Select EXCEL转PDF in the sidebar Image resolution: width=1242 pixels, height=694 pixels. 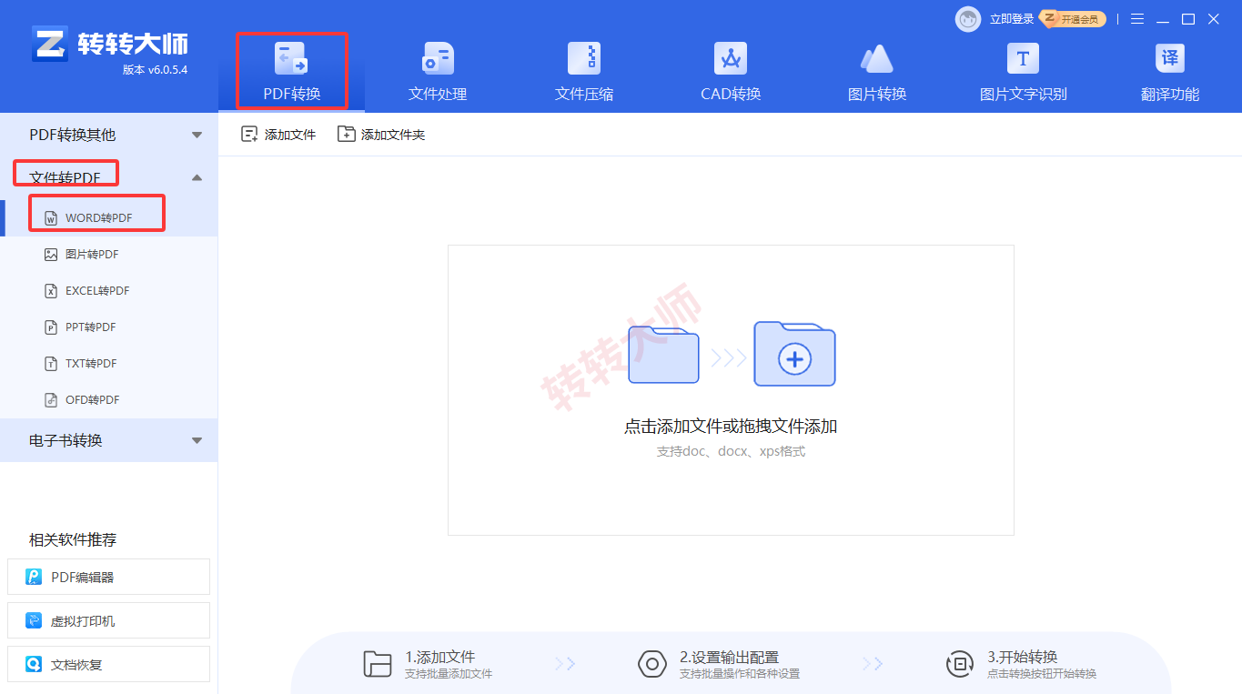[109, 291]
